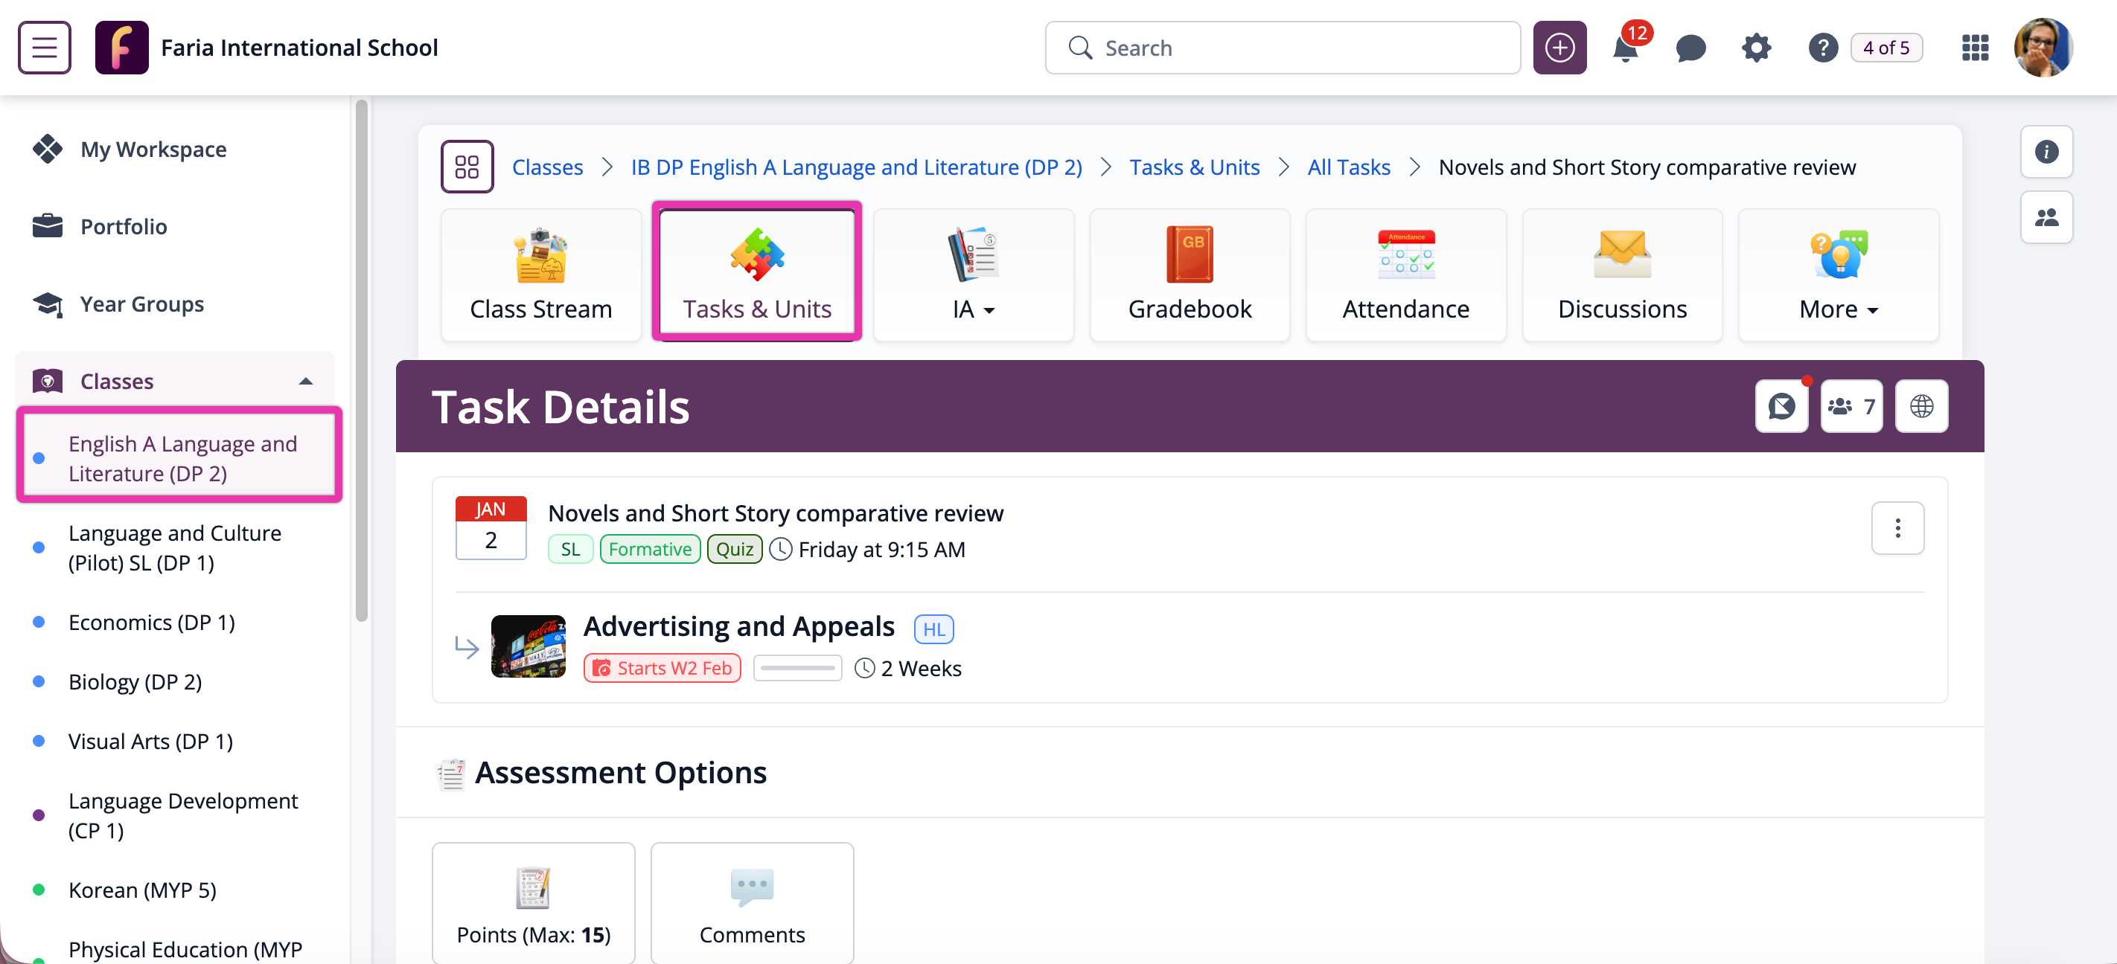The width and height of the screenshot is (2117, 964).
Task: Click the globe icon in Task Details header
Action: point(1921,406)
